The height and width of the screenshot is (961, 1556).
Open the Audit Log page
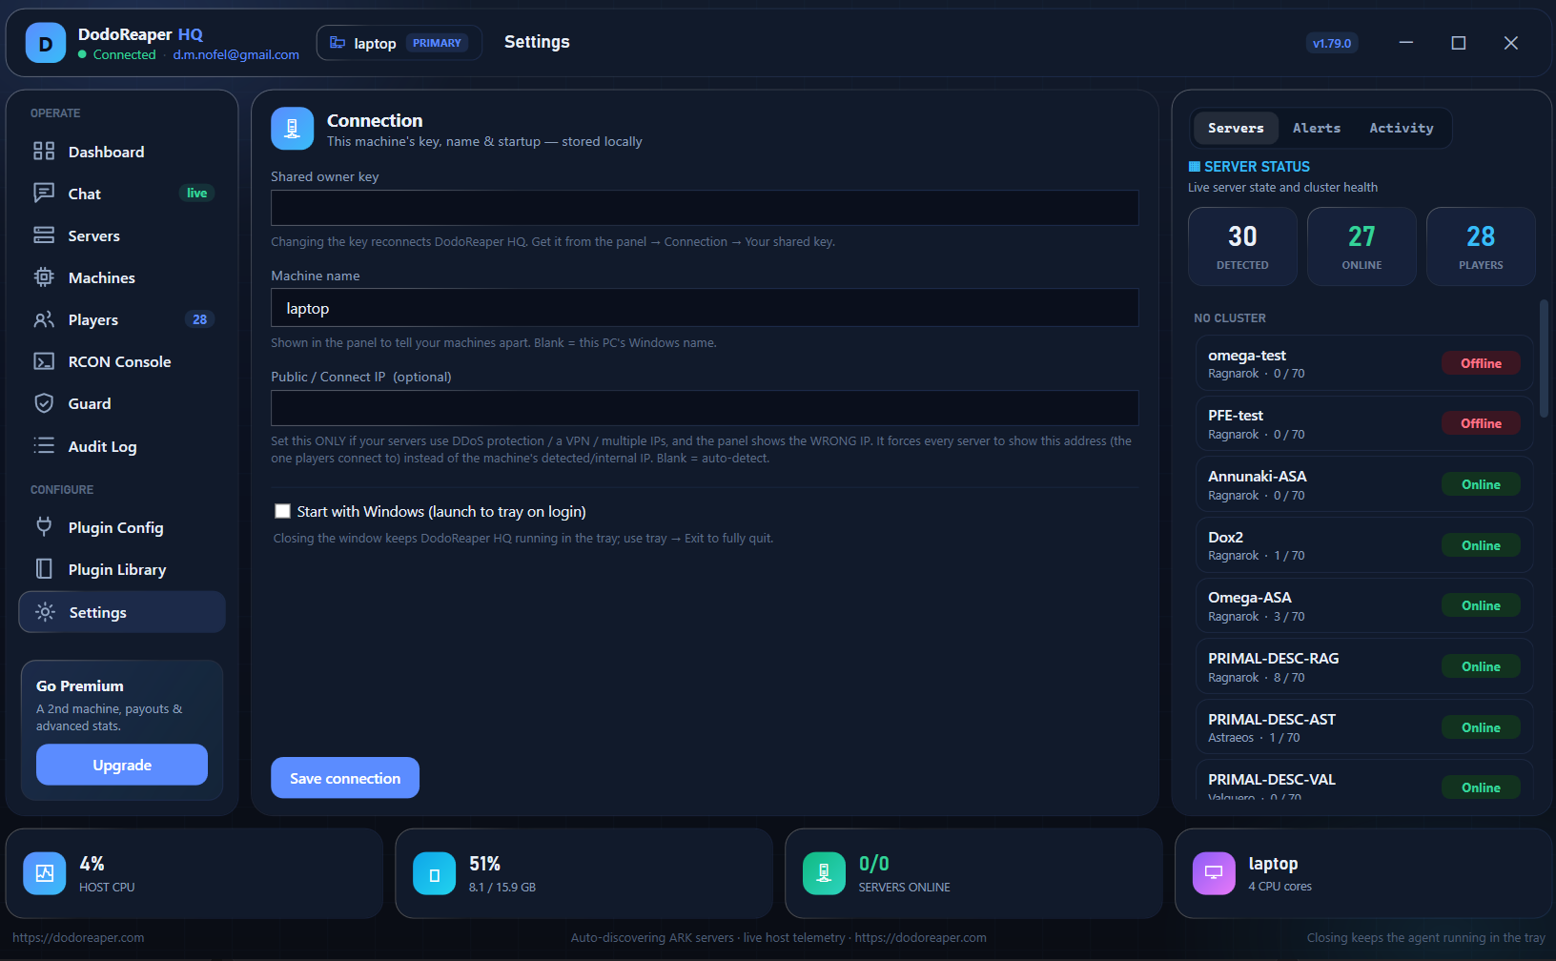pos(122,446)
